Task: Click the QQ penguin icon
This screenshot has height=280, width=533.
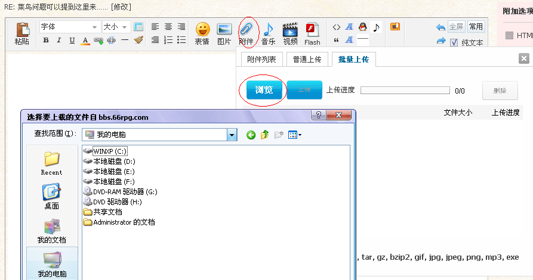Action: 363,27
